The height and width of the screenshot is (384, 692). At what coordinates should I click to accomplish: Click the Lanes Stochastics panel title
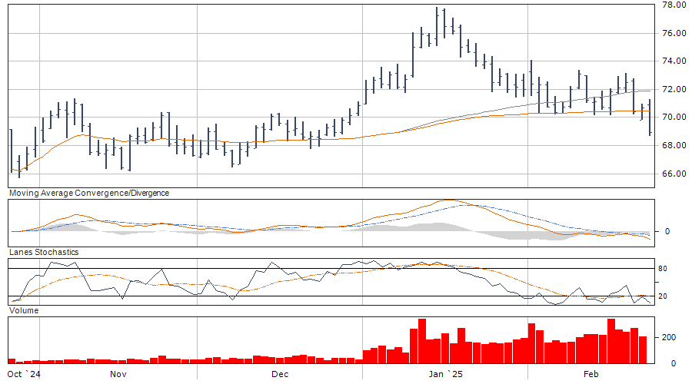click(x=43, y=252)
